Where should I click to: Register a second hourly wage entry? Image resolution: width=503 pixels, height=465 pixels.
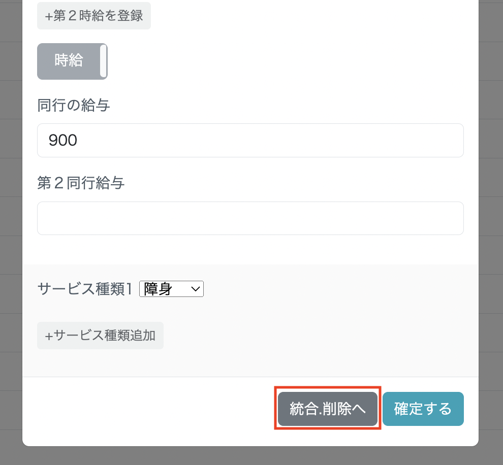(93, 16)
